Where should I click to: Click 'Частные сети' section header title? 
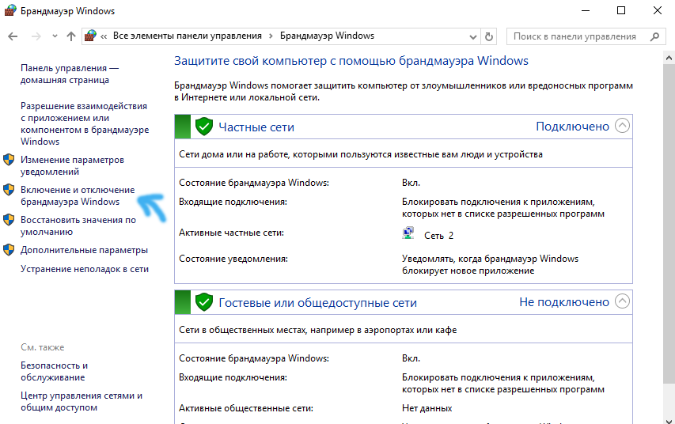click(256, 127)
